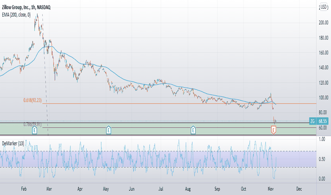This screenshot has height=195, width=331.
Task: Click the May earnings E marker
Action: pyautogui.click(x=109, y=130)
